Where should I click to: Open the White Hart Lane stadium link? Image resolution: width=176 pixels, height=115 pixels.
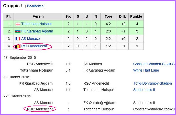(x=146, y=70)
